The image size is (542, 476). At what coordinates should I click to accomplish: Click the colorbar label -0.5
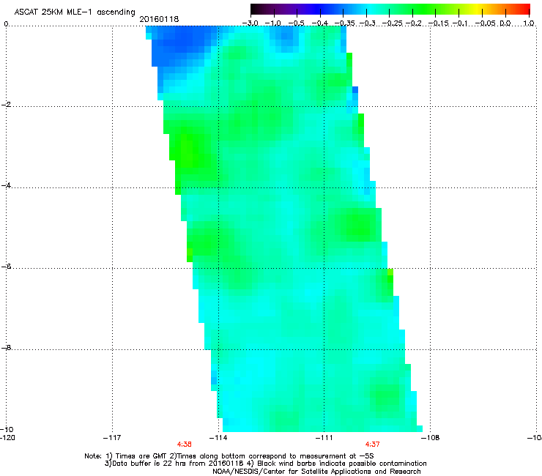[x=296, y=23]
